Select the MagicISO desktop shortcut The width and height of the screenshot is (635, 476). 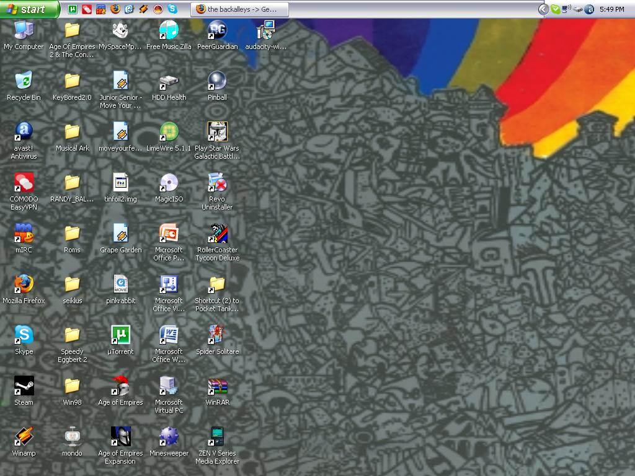coord(169,182)
